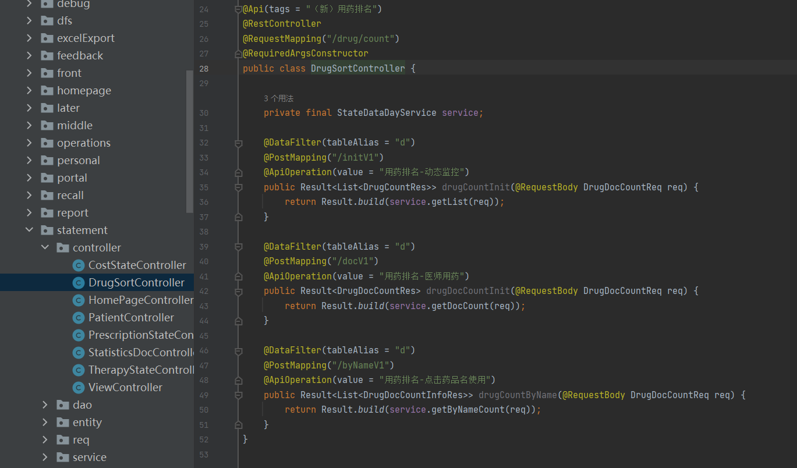Click the "/drug/count" request mapping string
Screen dimensions: 797x468
[360, 39]
